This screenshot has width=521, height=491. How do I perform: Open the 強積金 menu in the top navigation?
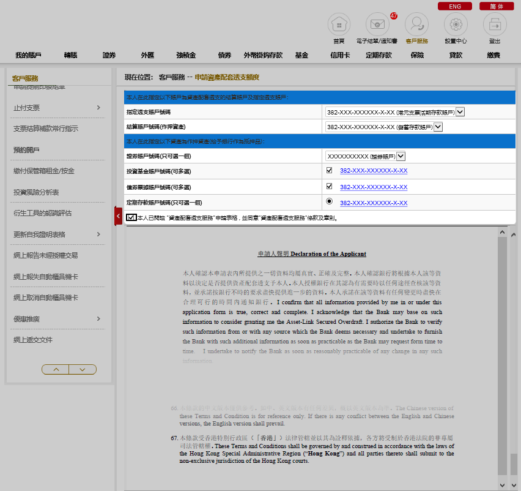pos(186,55)
